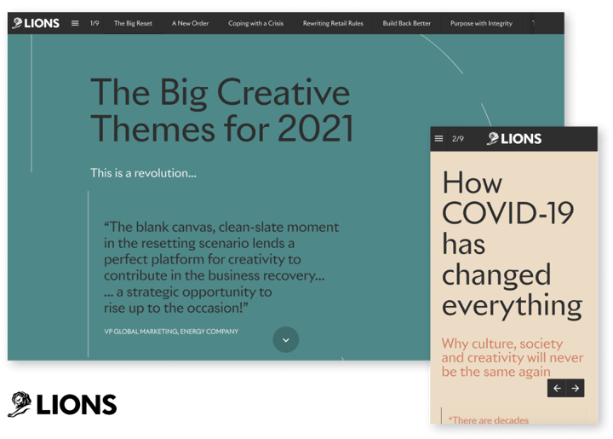This screenshot has height=439, width=613.
Task: Click the 1/9 page indicator on desktop
Action: coord(95,23)
